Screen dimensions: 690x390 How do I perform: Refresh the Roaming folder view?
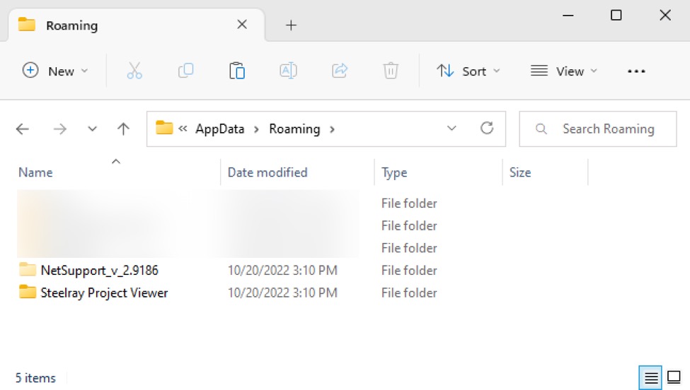(487, 129)
